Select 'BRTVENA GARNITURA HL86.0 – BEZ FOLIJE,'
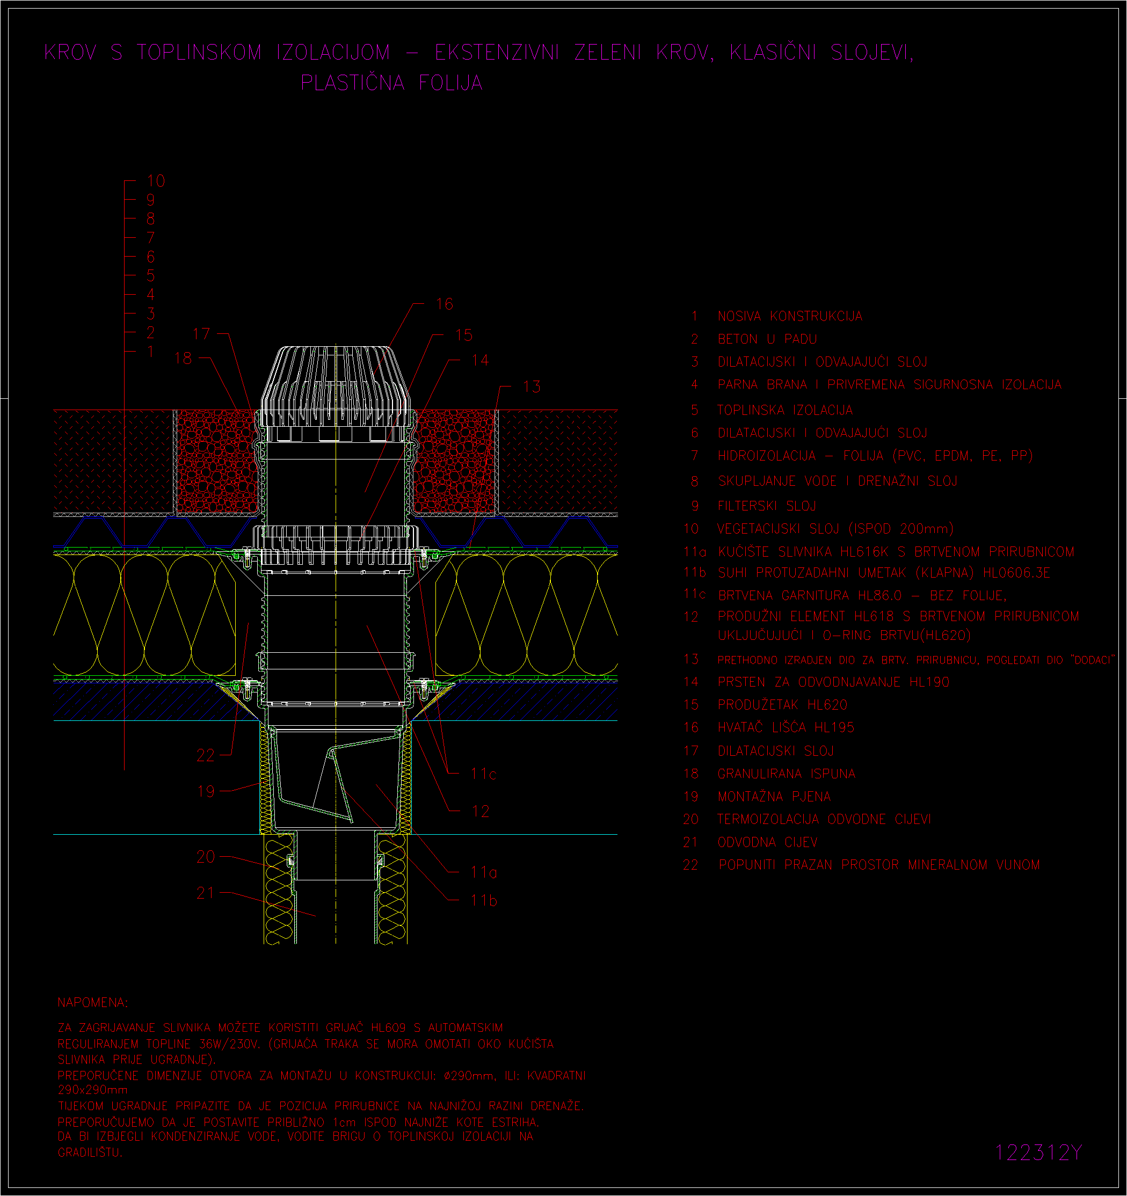This screenshot has width=1127, height=1196. pyautogui.click(x=862, y=596)
